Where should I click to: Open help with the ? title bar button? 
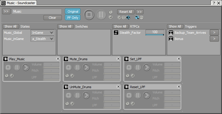[214, 3]
